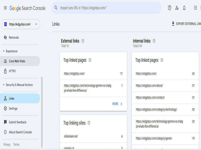Click MORE under external top linked pages
Image resolution: width=201 pixels, height=150 pixels.
[x=117, y=104]
